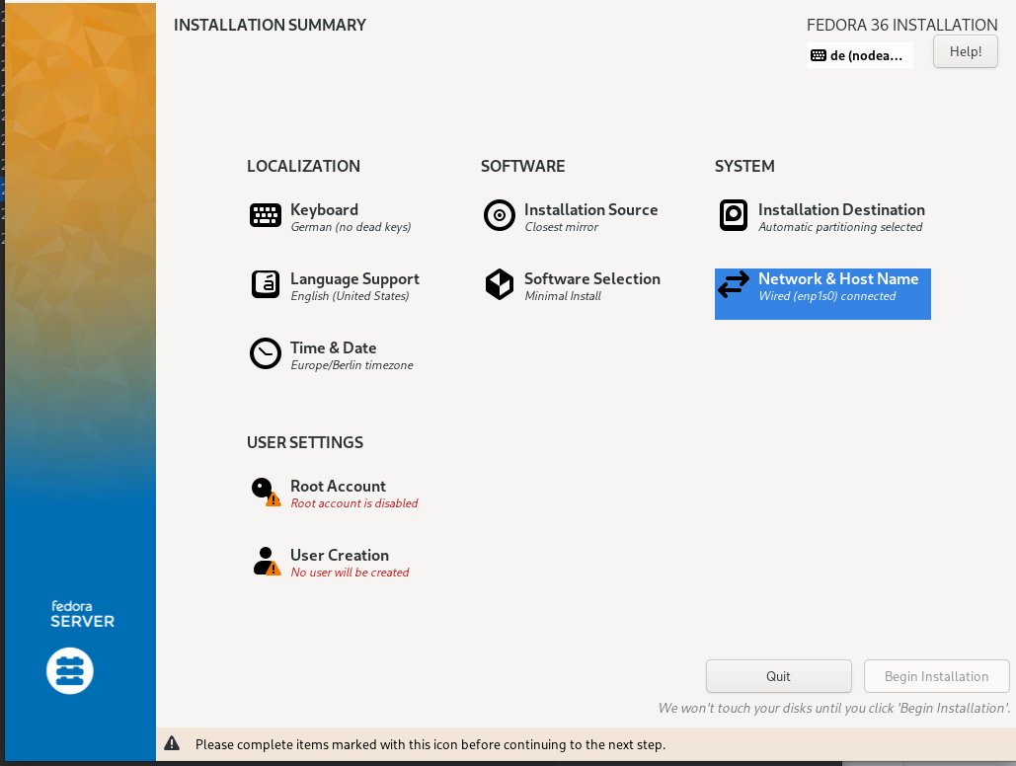Switch keyboard layout via de indicator

click(x=859, y=55)
